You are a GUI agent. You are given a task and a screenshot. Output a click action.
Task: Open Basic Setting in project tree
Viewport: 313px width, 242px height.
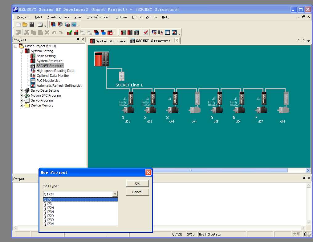click(x=46, y=56)
